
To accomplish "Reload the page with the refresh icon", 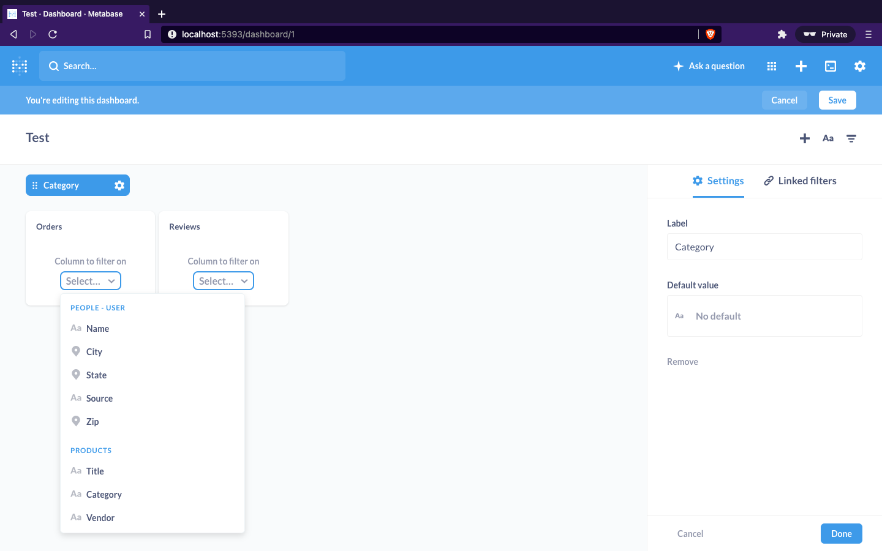I will tap(53, 34).
